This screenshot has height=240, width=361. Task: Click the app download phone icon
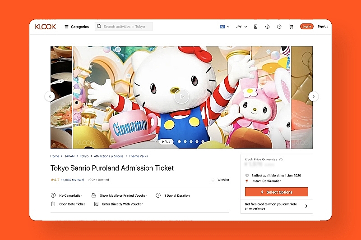[255, 27]
